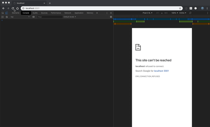Open Console settings gear
210x127 pixels.
[111, 17]
